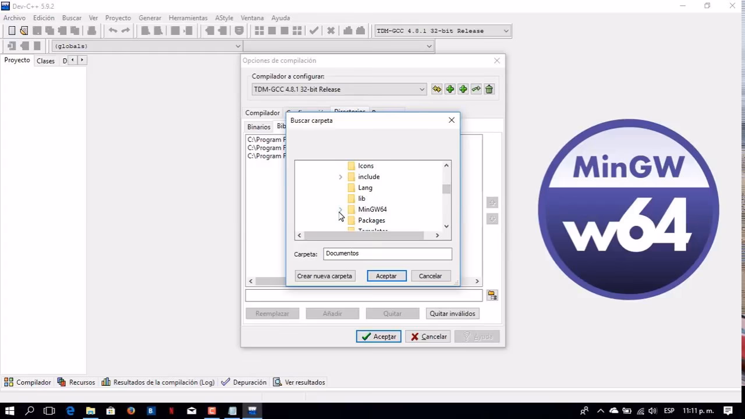Screen dimensions: 745x419
Task: Open the Herramientas menu
Action: tap(187, 18)
